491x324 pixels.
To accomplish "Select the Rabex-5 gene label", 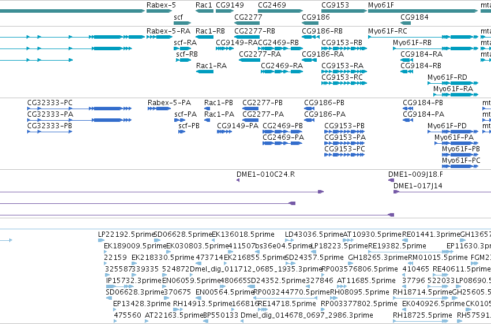I will pos(162,5).
